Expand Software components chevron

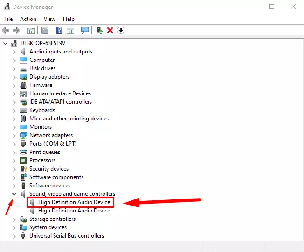point(14,177)
